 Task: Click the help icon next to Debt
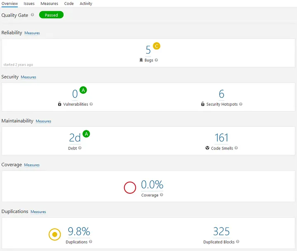tap(80, 148)
